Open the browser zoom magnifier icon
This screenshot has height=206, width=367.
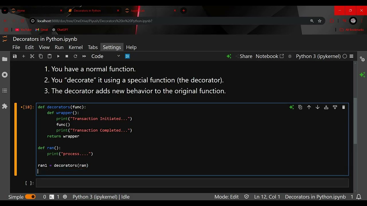312,21
